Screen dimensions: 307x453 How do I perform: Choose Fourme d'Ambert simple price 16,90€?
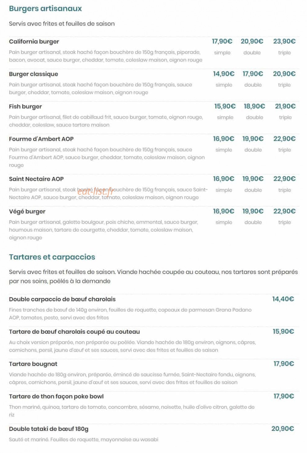223,139
